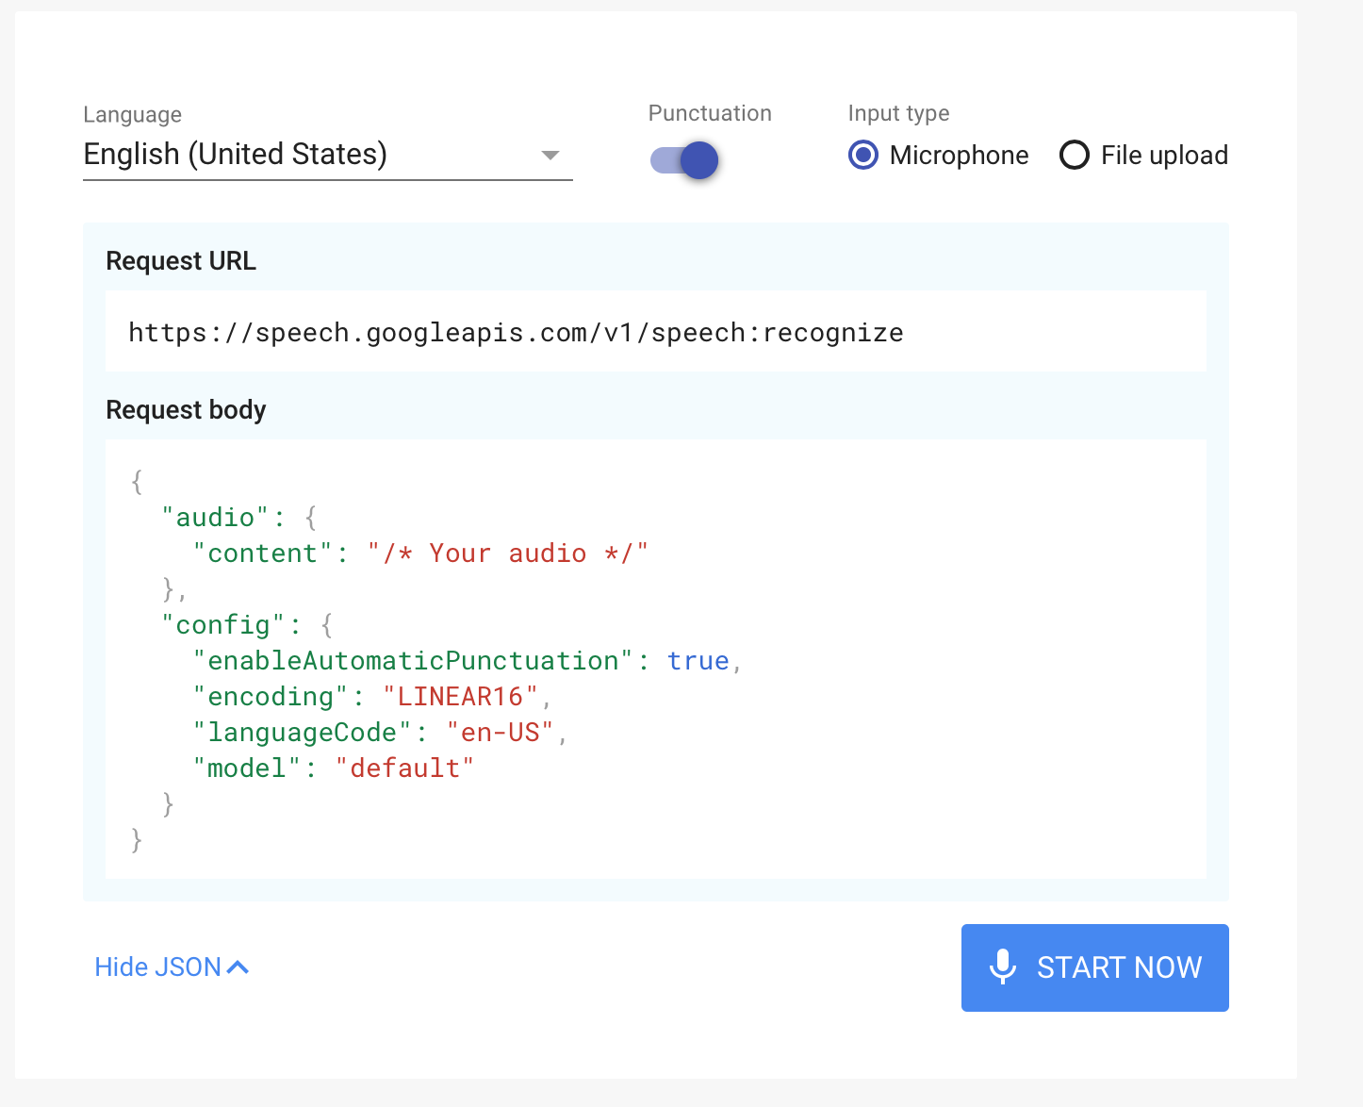
Task: Click the "enableAutomaticPunctuation" key in JSON
Action: 413,661
